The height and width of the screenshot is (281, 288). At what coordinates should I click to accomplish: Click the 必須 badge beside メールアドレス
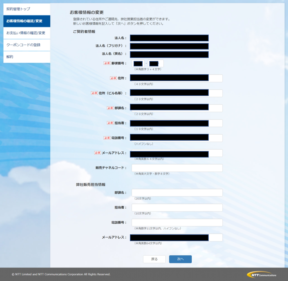tap(98, 153)
